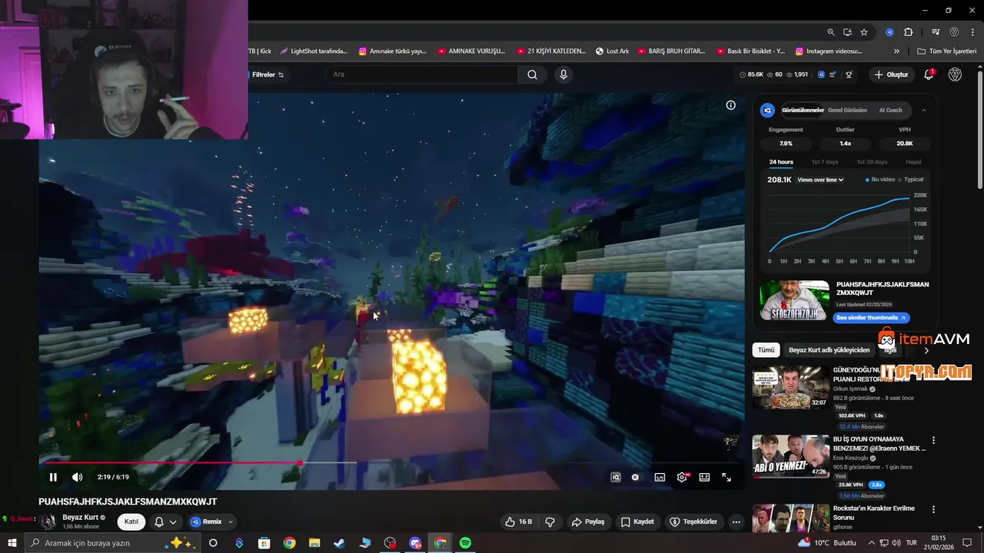Open player settings gear
The height and width of the screenshot is (553, 984).
click(x=682, y=477)
